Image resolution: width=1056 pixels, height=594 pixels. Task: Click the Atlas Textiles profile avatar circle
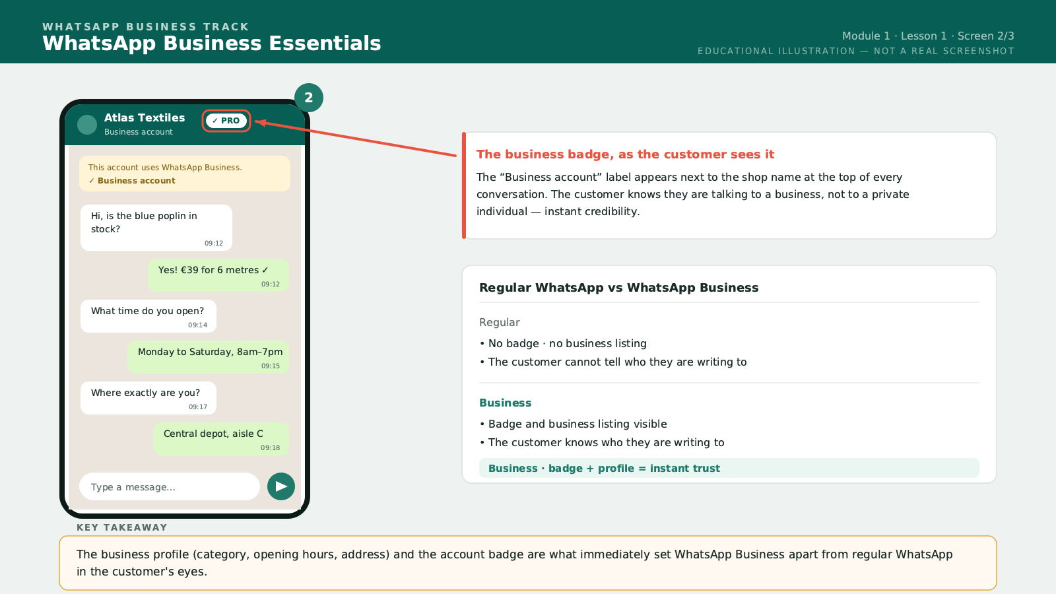coord(87,125)
